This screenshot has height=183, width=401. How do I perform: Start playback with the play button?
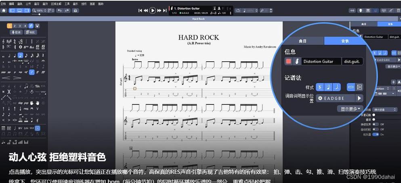point(152,10)
